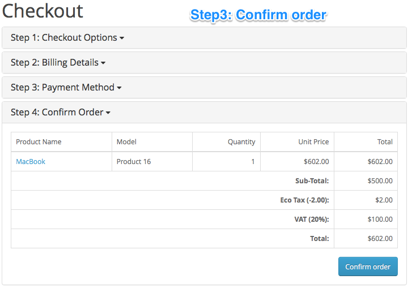412x297 pixels.
Task: Select the Unit Price column header
Action: pyautogui.click(x=313, y=142)
